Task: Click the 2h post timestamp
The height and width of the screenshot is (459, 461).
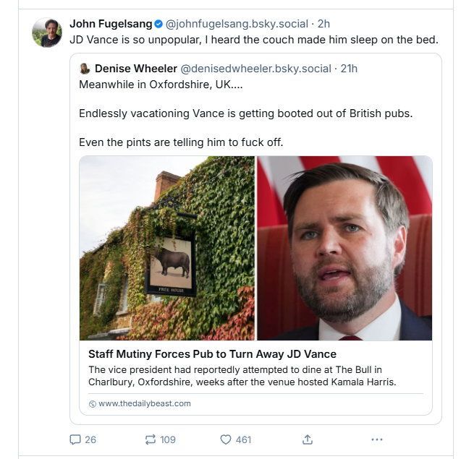Action: click(323, 24)
